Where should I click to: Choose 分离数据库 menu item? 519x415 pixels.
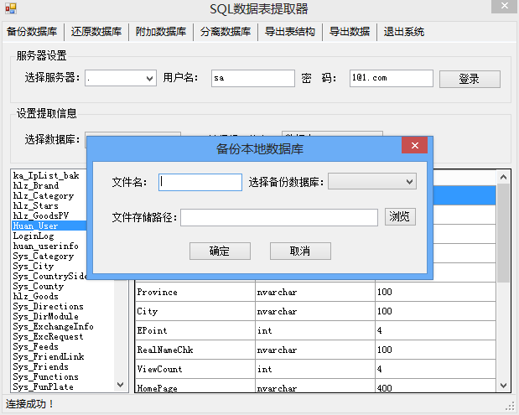tap(226, 32)
